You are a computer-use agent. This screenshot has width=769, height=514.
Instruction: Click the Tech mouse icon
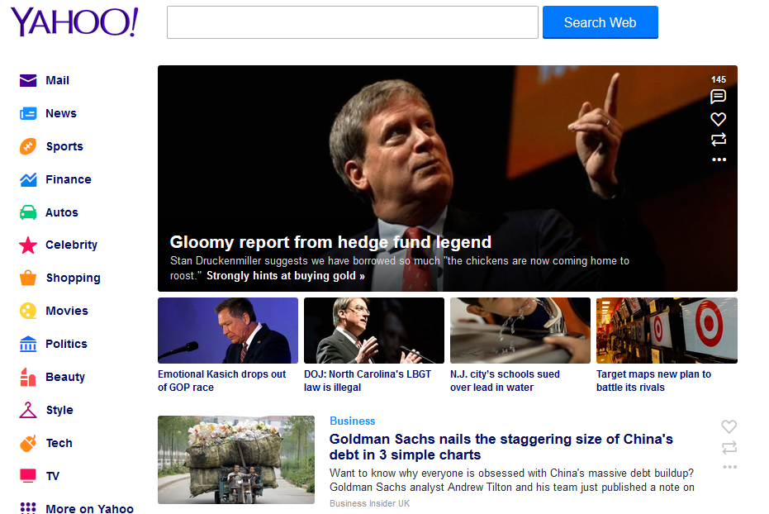coord(28,444)
